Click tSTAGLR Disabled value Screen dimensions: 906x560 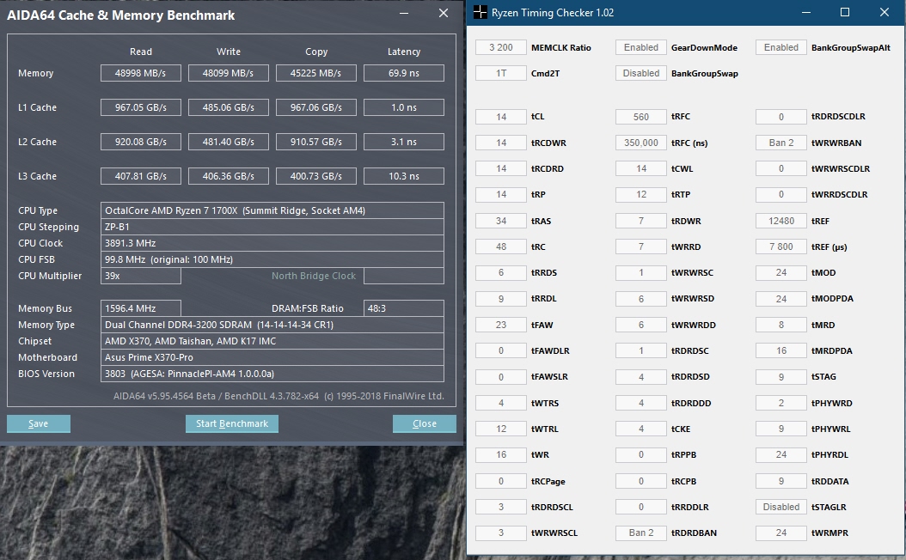tap(781, 507)
